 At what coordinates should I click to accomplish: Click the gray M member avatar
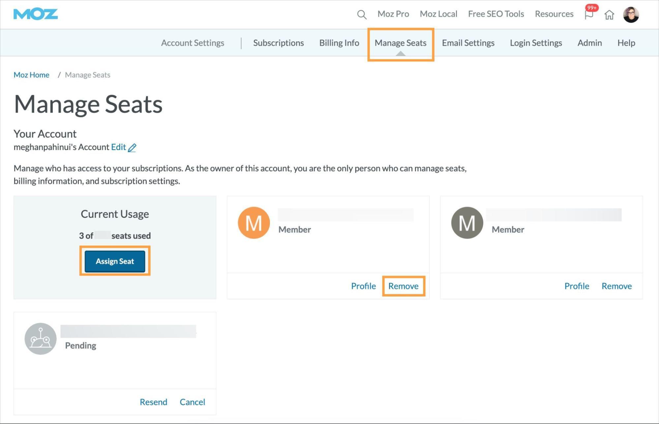point(467,223)
